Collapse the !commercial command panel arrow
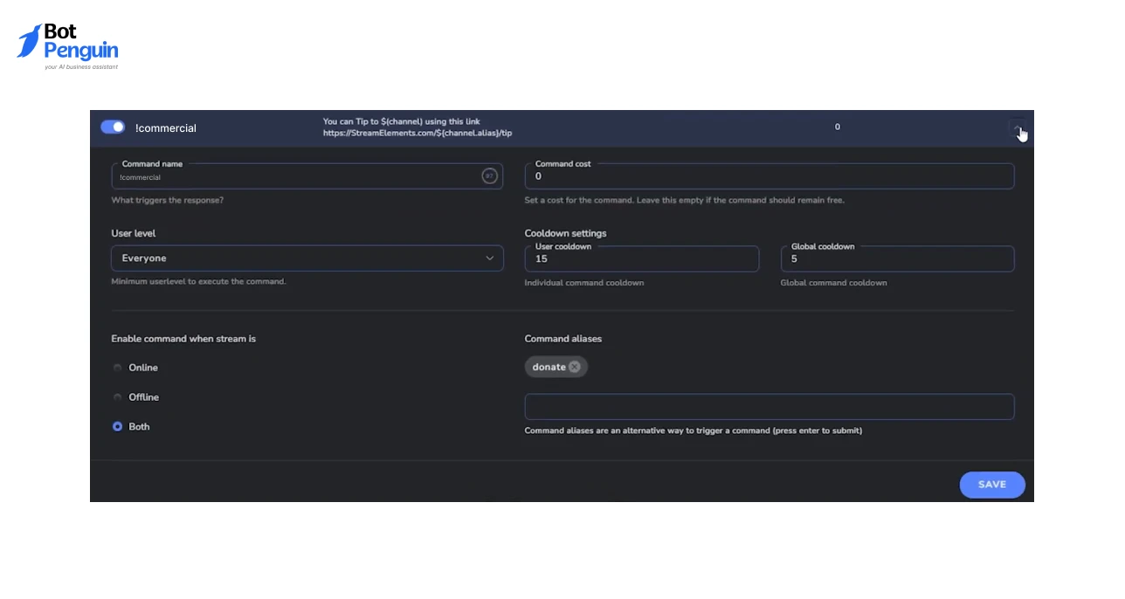 1017,128
